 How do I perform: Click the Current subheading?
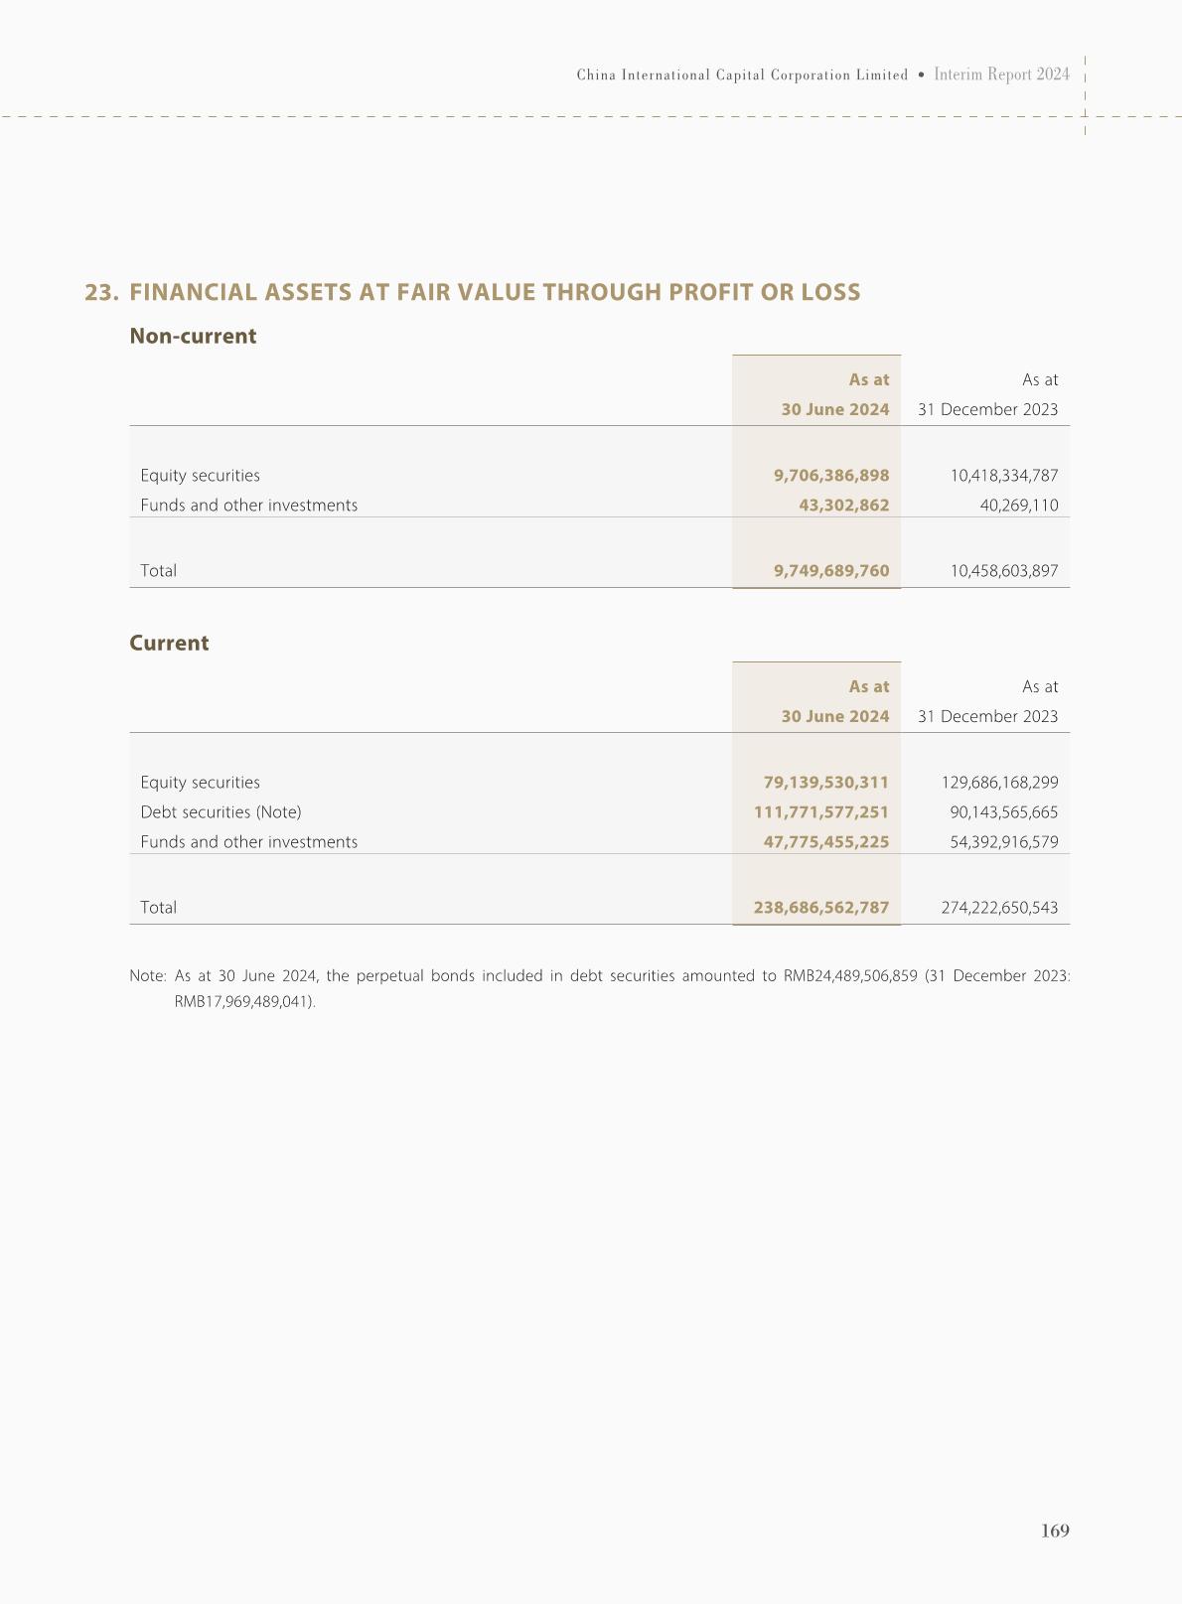click(x=169, y=644)
